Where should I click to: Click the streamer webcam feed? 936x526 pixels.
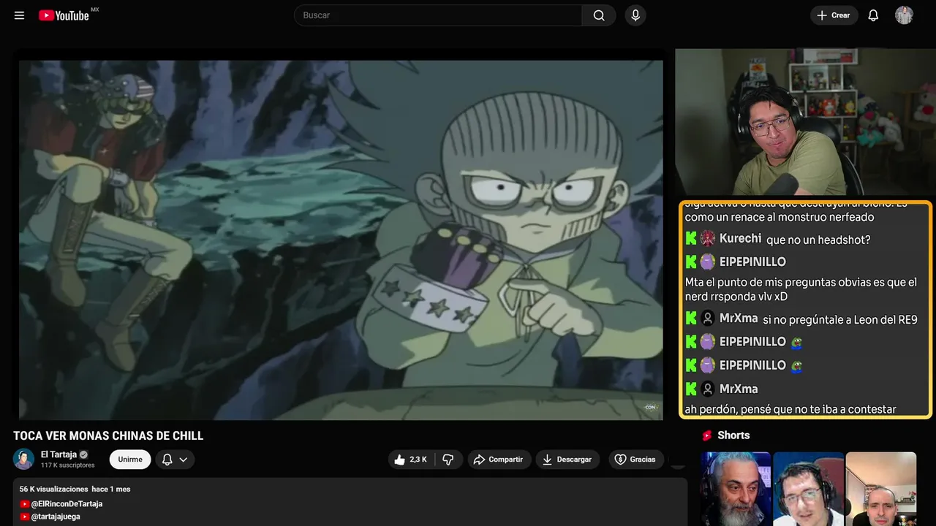805,122
